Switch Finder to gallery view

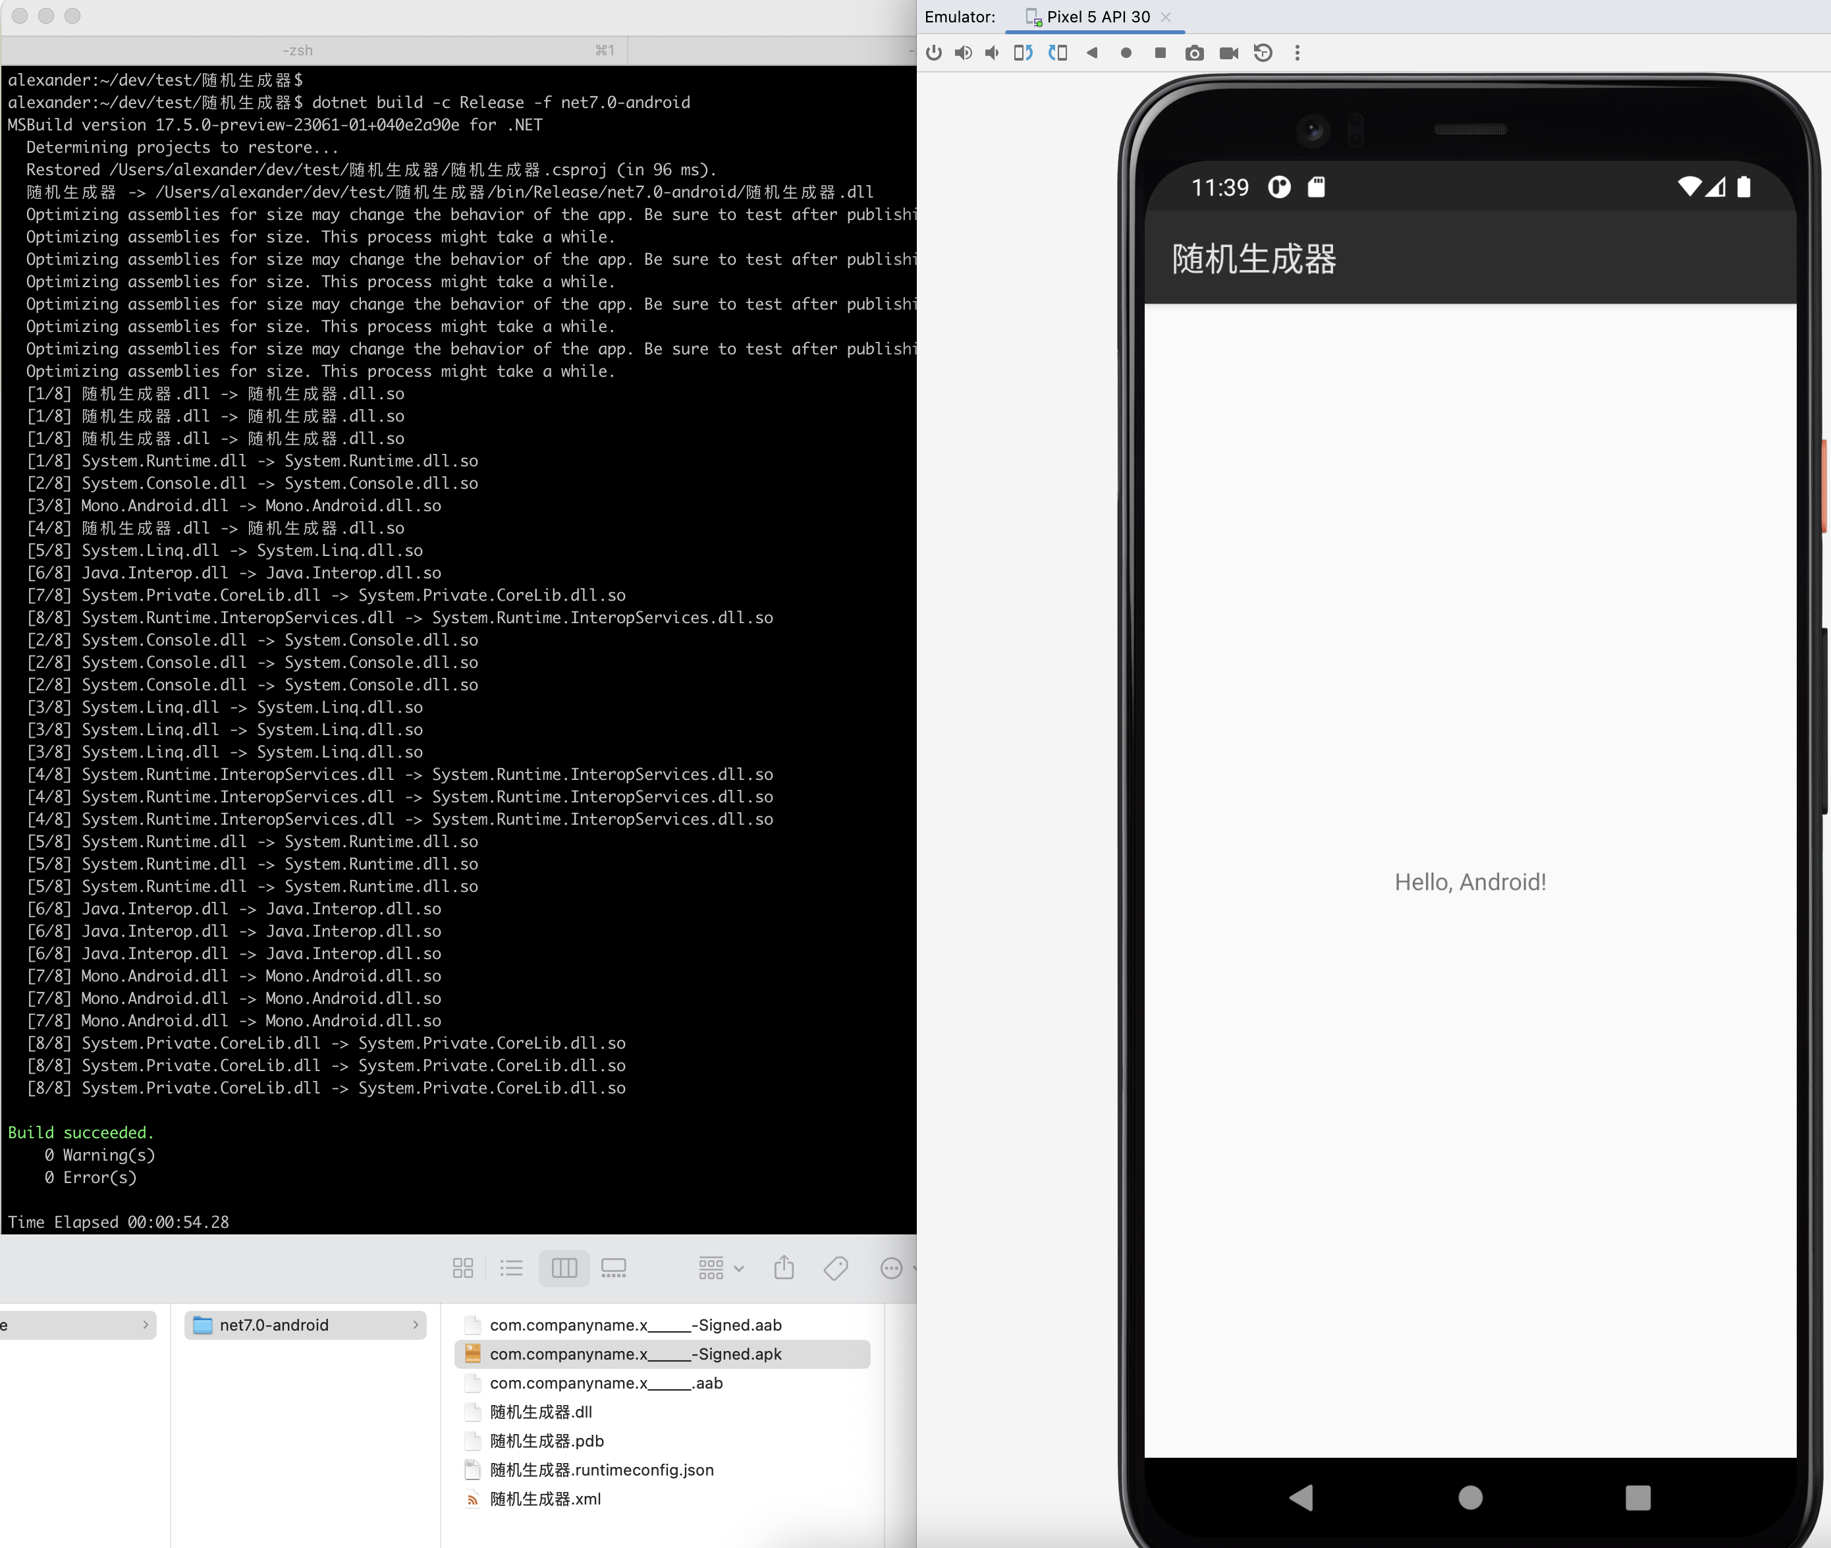tap(614, 1268)
